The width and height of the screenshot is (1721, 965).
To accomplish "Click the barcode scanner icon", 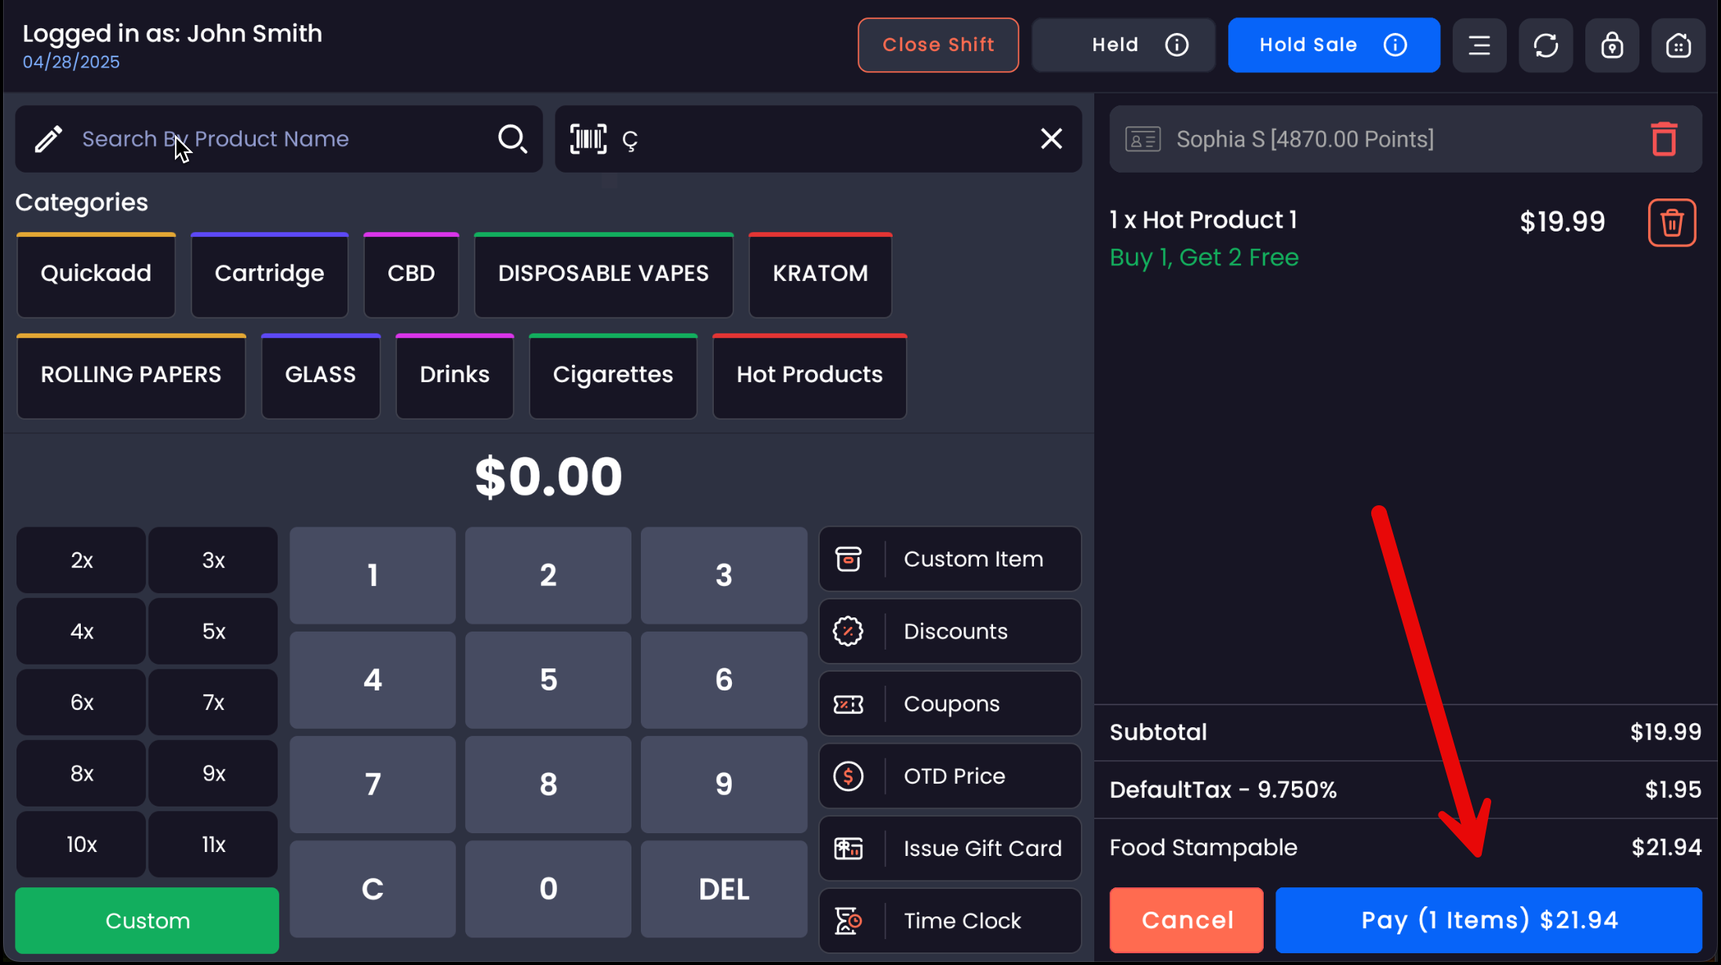I will (588, 139).
